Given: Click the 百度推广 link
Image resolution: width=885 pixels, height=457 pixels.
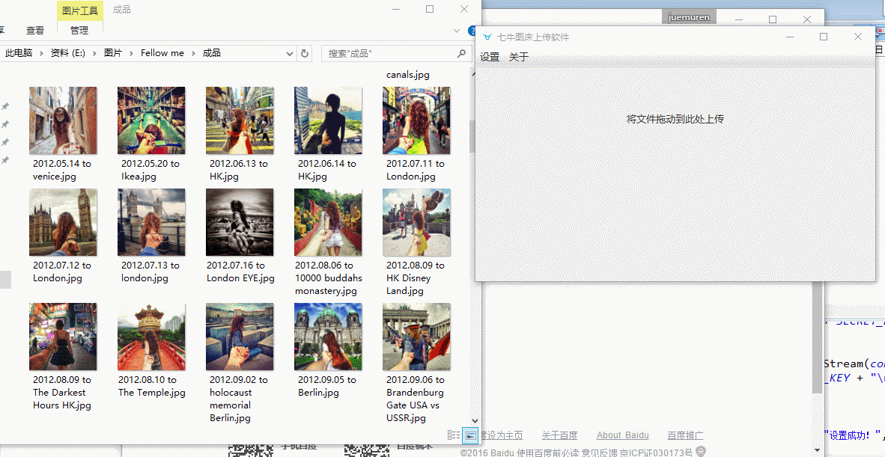Looking at the screenshot, I should click(x=685, y=435).
